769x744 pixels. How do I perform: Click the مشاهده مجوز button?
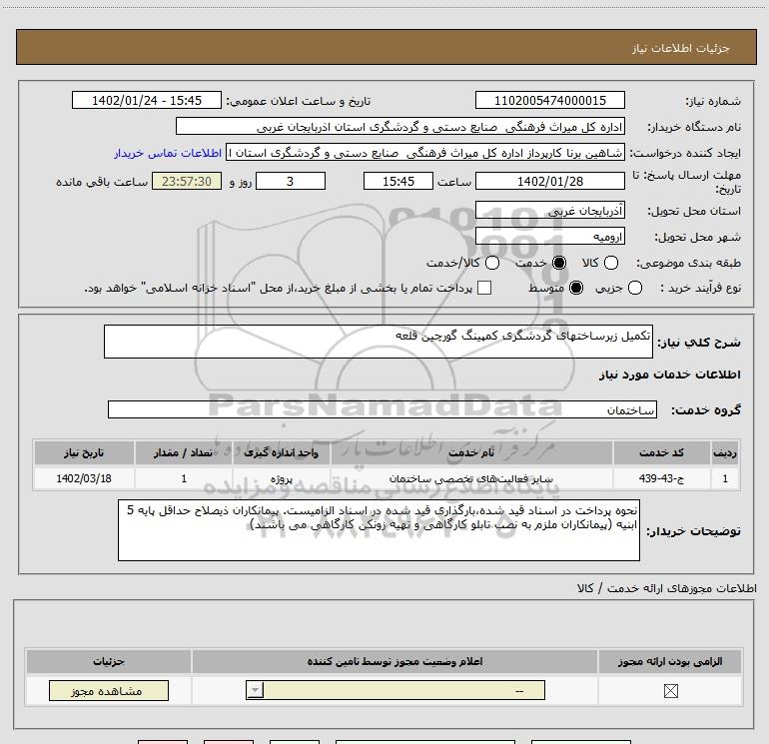(109, 690)
